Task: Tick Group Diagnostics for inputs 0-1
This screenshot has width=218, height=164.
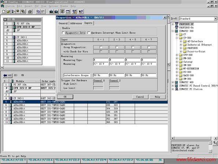Action: [x=101, y=47]
